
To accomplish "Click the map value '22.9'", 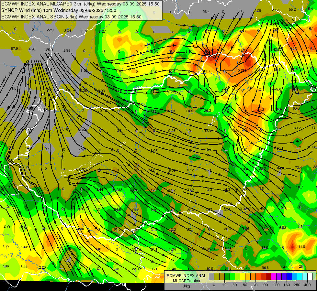I will pyautogui.click(x=50, y=30).
